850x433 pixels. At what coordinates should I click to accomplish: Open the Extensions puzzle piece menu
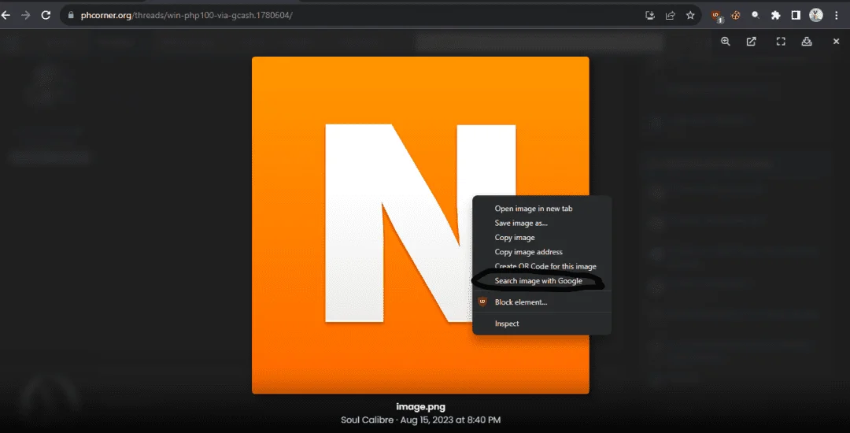tap(776, 15)
